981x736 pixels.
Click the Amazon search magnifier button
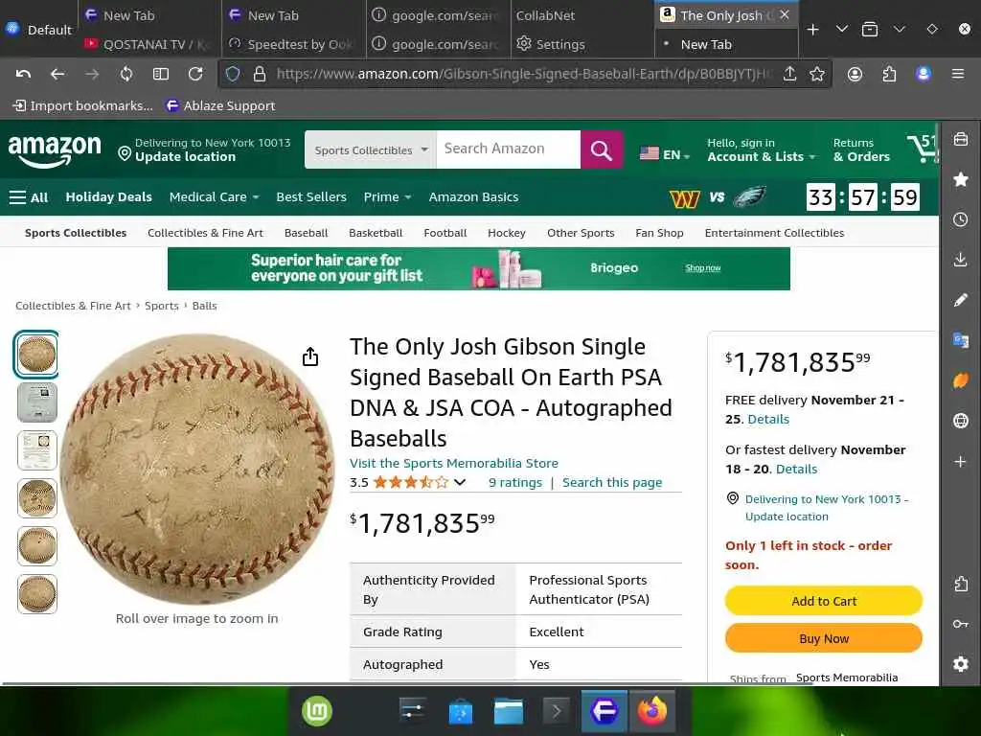click(x=601, y=149)
